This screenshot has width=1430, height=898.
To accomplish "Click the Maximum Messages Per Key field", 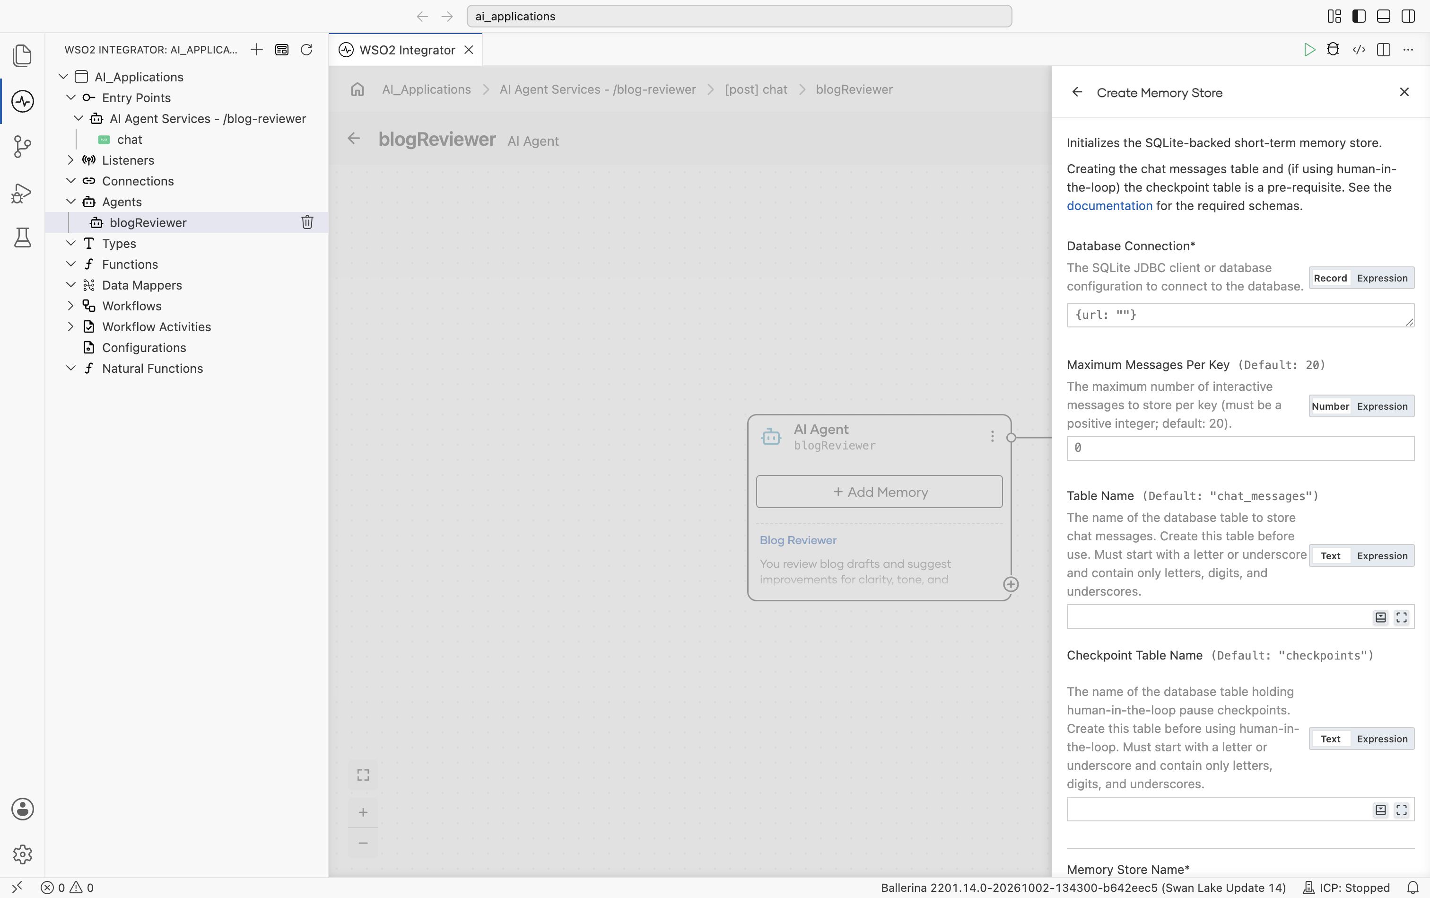I will 1240,449.
